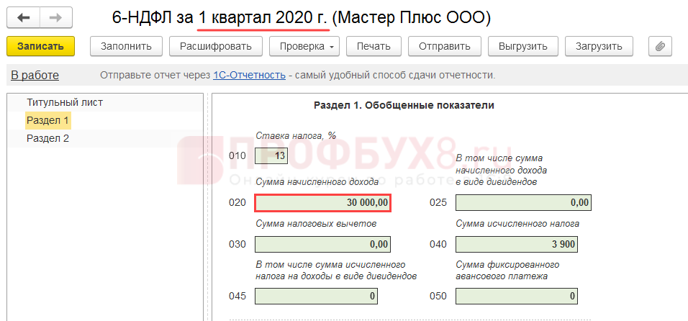
Task: Expand the Проверка dropdown menu
Action: (304, 47)
